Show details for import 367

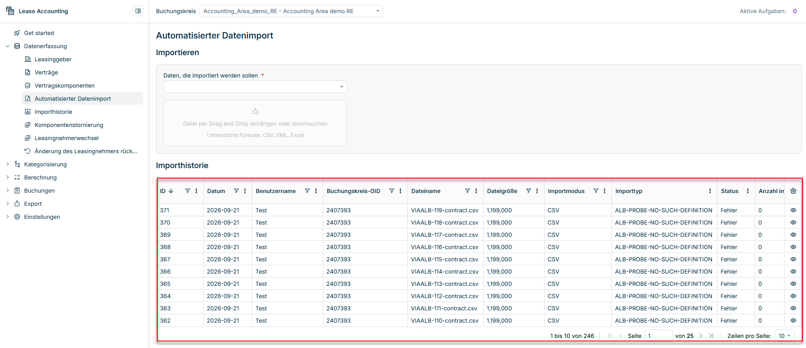(x=793, y=259)
